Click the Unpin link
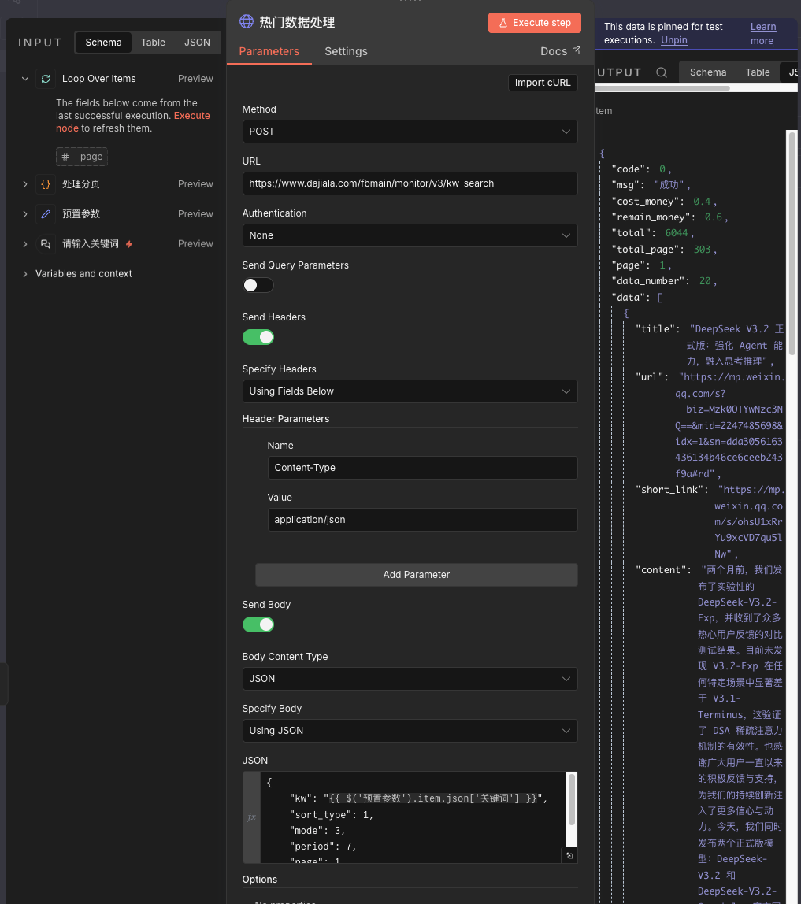The image size is (801, 904). pyautogui.click(x=673, y=40)
